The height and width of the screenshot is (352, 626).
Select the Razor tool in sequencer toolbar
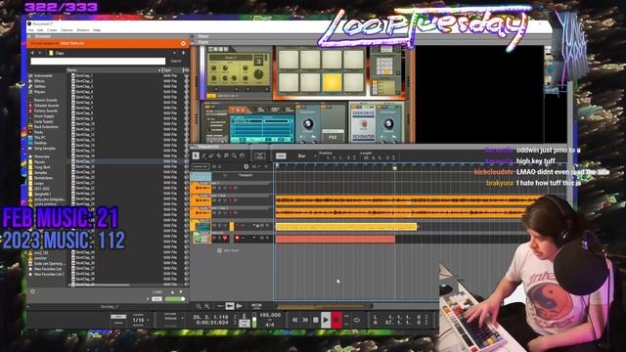219,156
